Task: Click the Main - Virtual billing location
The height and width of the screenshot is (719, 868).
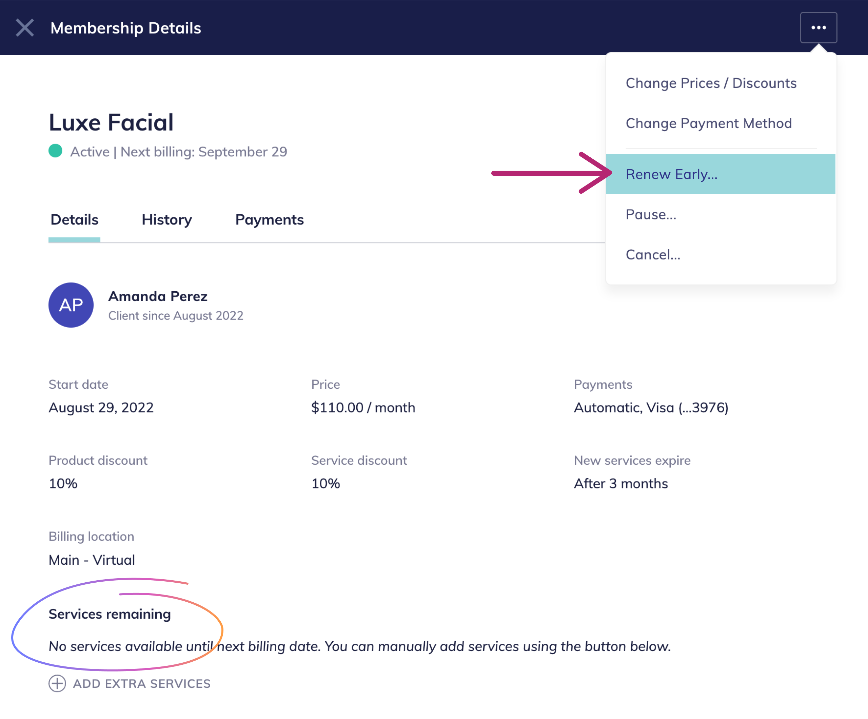Action: coord(92,559)
